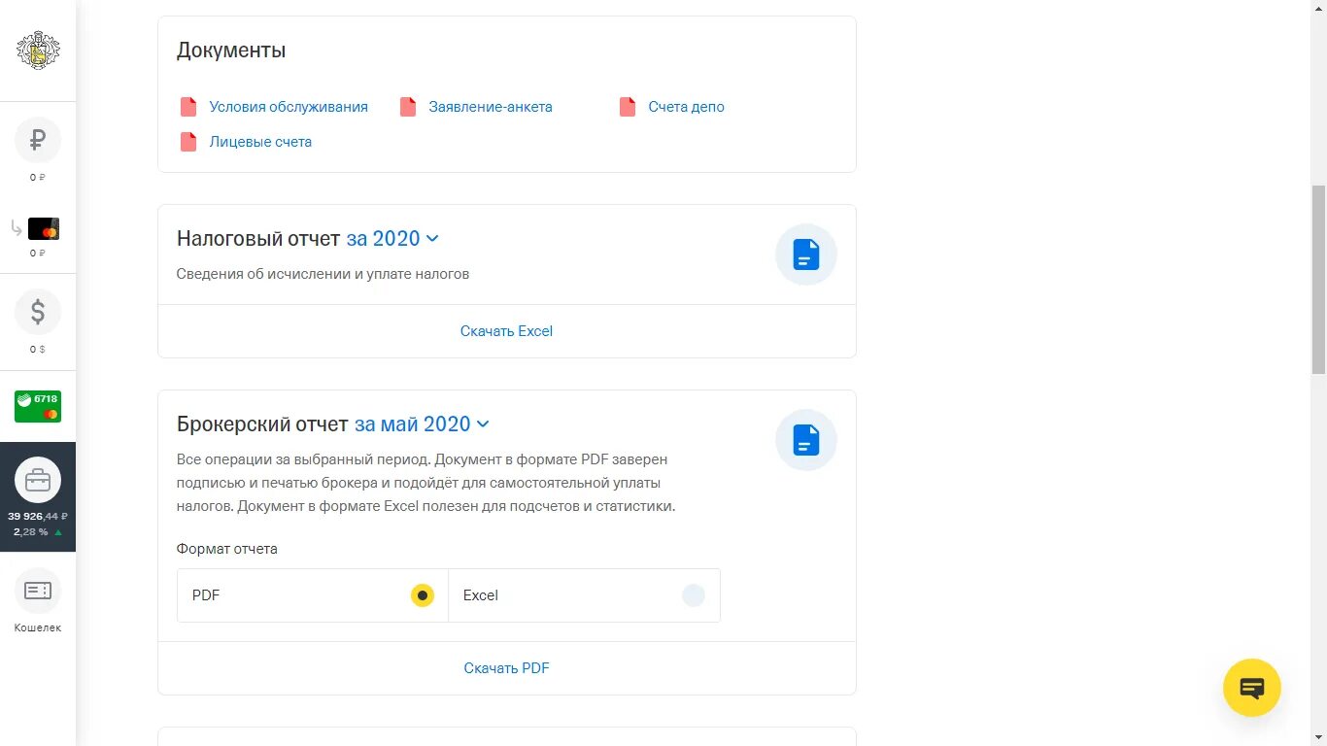Click the PDF icon beside Условия обслуживания
The height and width of the screenshot is (746, 1327).
click(188, 107)
